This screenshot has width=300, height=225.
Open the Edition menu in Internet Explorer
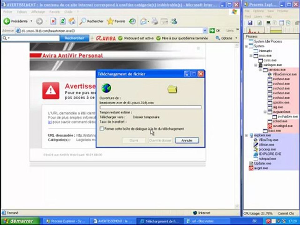pyautogui.click(x=22, y=12)
